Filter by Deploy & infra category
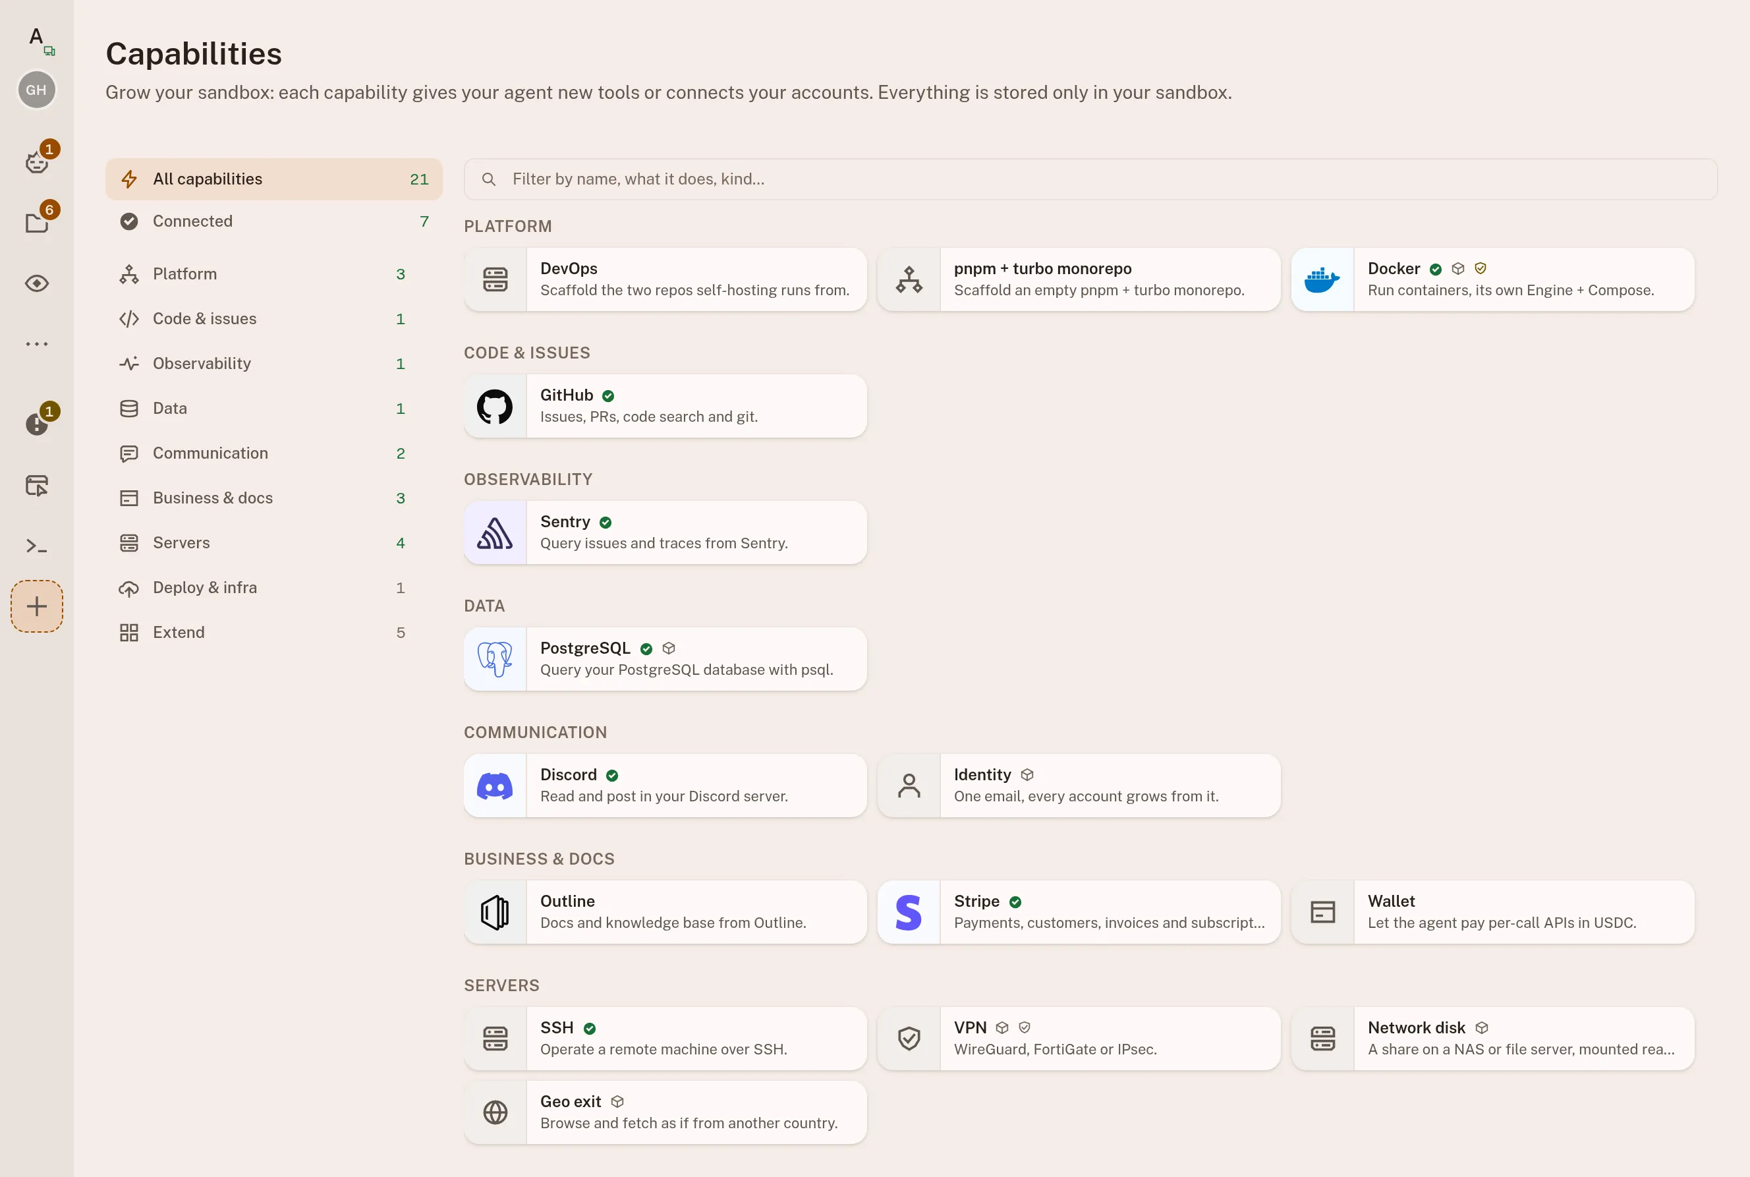This screenshot has height=1177, width=1750. pyautogui.click(x=274, y=588)
